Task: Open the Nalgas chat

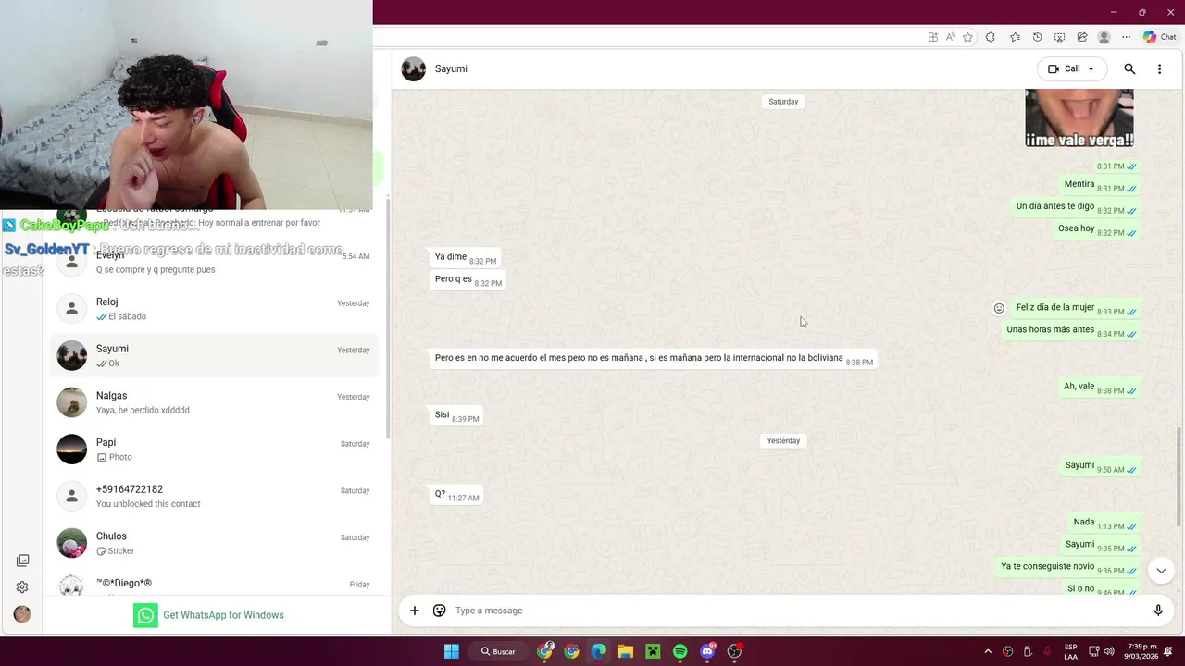Action: click(214, 402)
